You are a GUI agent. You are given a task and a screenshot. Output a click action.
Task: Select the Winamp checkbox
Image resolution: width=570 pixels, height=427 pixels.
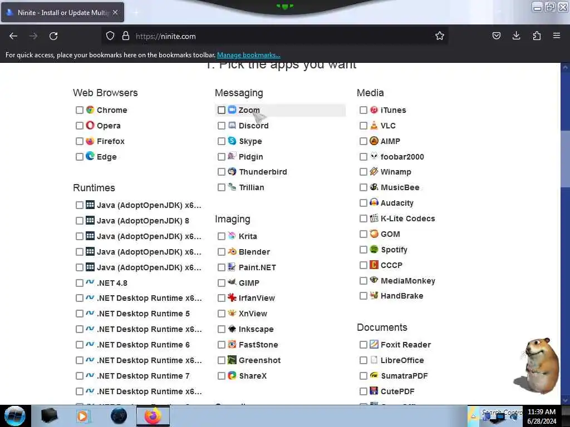pos(363,172)
